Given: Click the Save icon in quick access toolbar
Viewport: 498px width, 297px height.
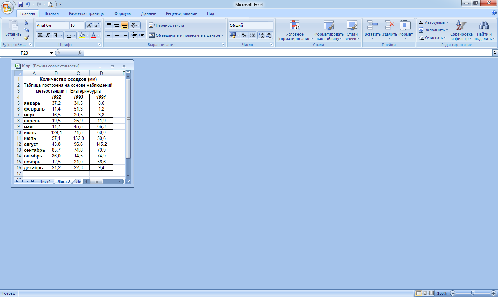Looking at the screenshot, I should [20, 4].
